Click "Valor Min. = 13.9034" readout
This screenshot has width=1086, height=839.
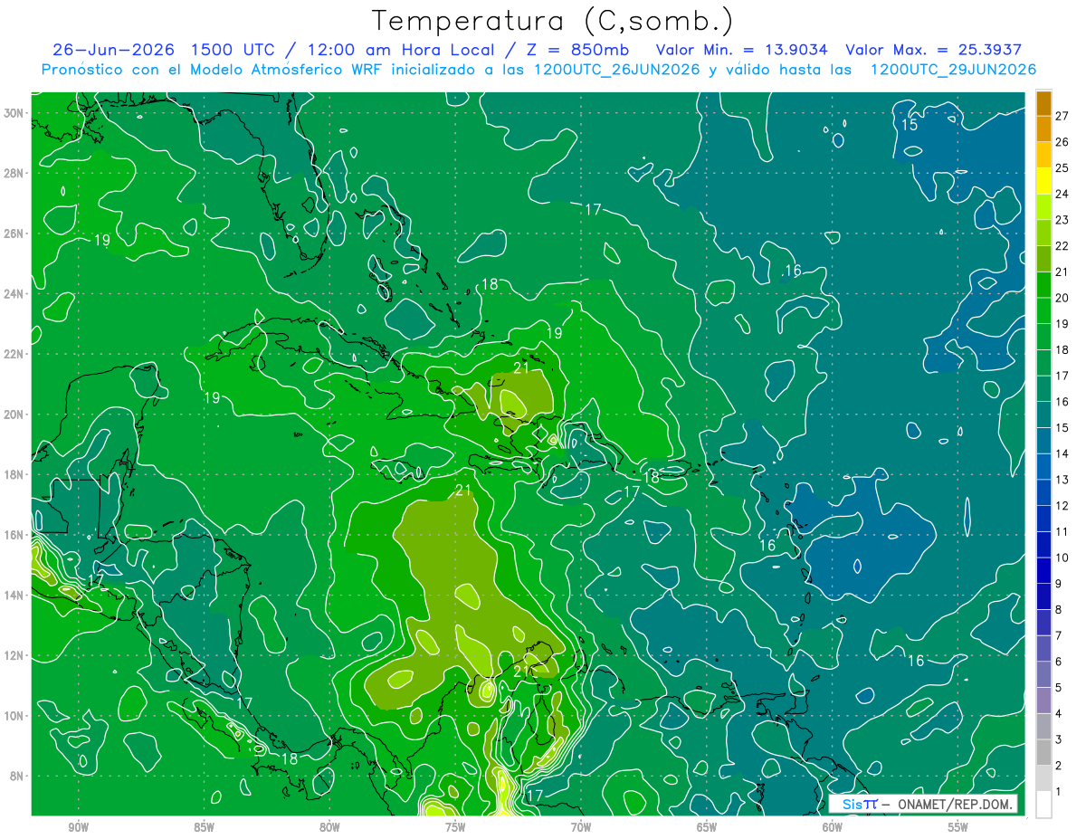pyautogui.click(x=743, y=50)
